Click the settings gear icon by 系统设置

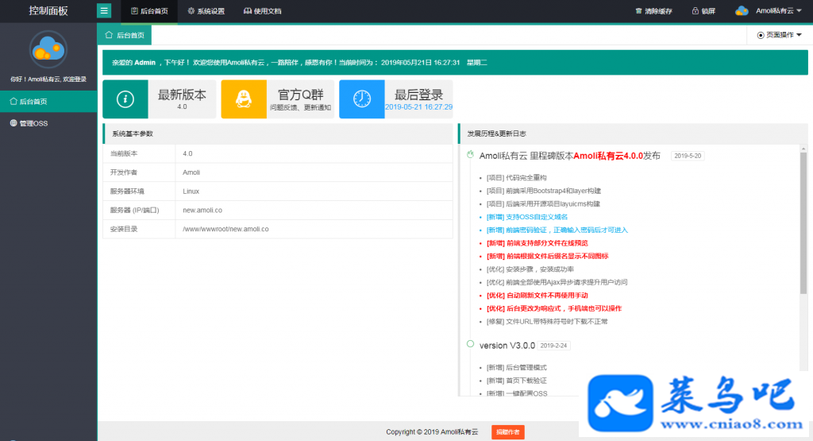click(191, 11)
